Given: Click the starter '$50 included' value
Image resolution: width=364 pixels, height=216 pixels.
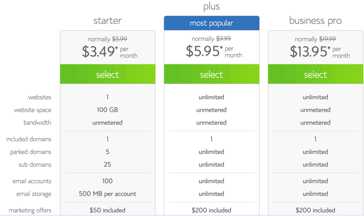Looking at the screenshot, I should (x=108, y=210).
